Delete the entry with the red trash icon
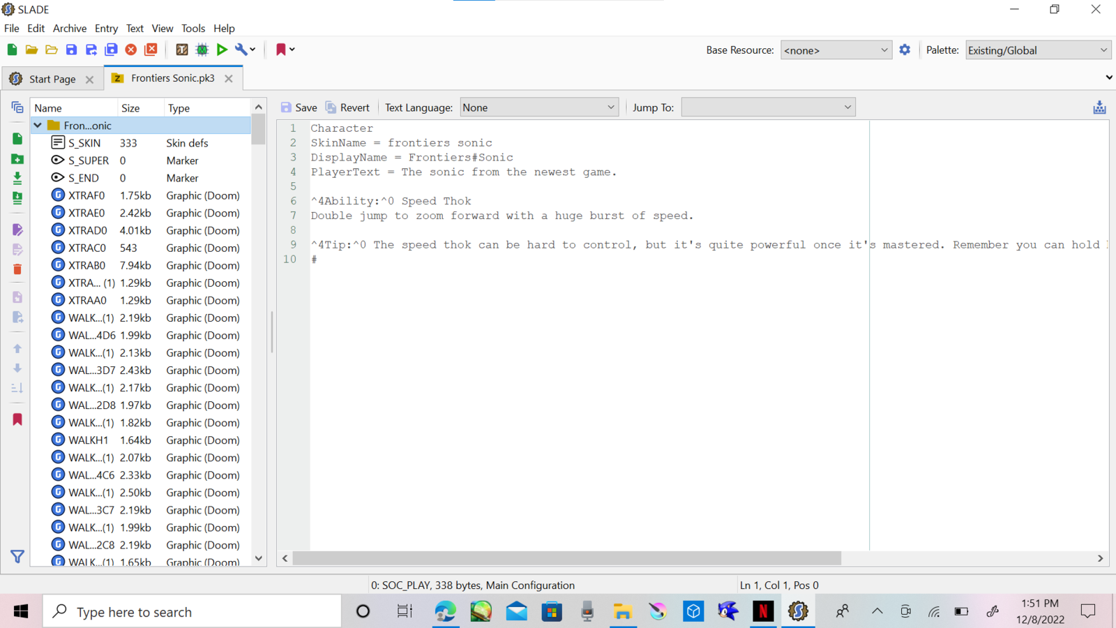Image resolution: width=1116 pixels, height=628 pixels. click(x=17, y=269)
